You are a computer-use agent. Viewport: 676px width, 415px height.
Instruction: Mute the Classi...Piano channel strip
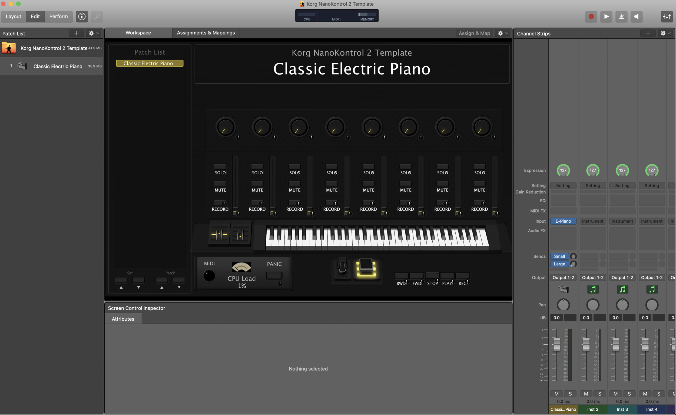point(556,394)
